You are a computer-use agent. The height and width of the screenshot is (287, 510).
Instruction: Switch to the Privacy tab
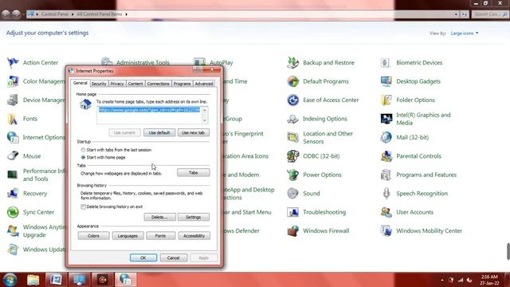[x=117, y=84]
